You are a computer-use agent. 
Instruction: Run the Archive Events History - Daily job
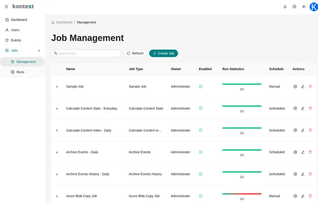pos(295,174)
